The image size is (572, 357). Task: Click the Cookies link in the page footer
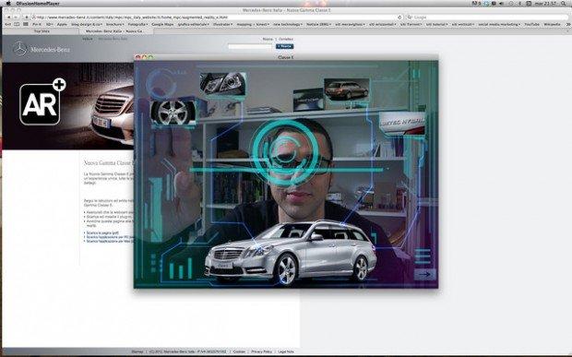pyautogui.click(x=239, y=351)
